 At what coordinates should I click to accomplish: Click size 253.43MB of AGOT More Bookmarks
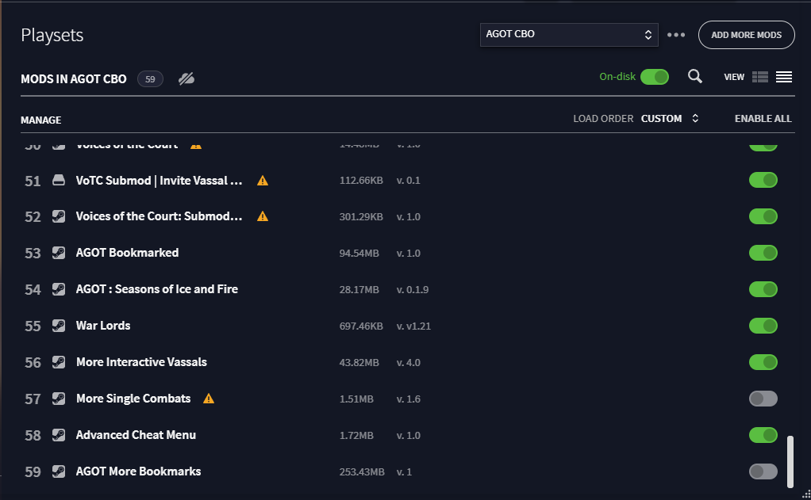click(362, 471)
